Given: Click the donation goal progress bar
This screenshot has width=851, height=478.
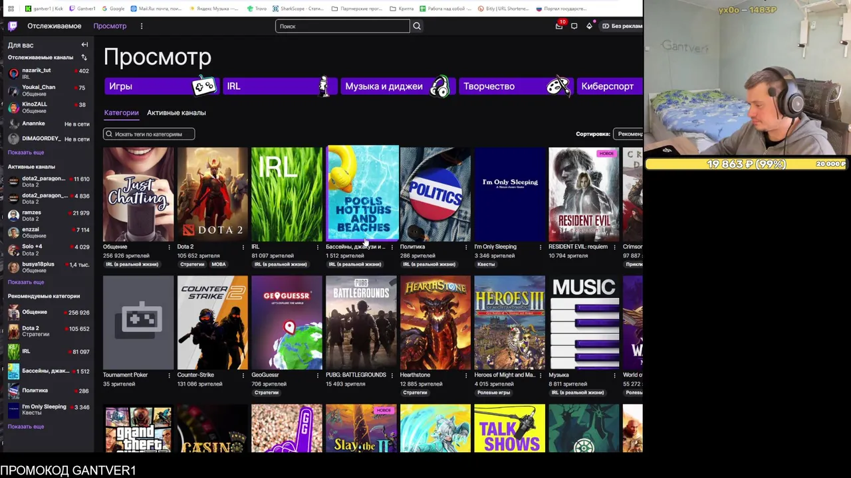Looking at the screenshot, I should pyautogui.click(x=747, y=164).
